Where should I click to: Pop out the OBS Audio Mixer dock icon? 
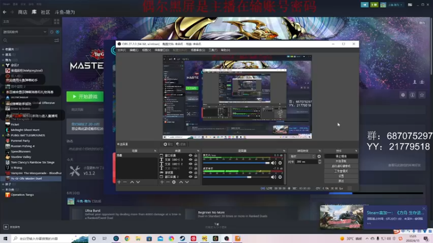click(x=284, y=151)
